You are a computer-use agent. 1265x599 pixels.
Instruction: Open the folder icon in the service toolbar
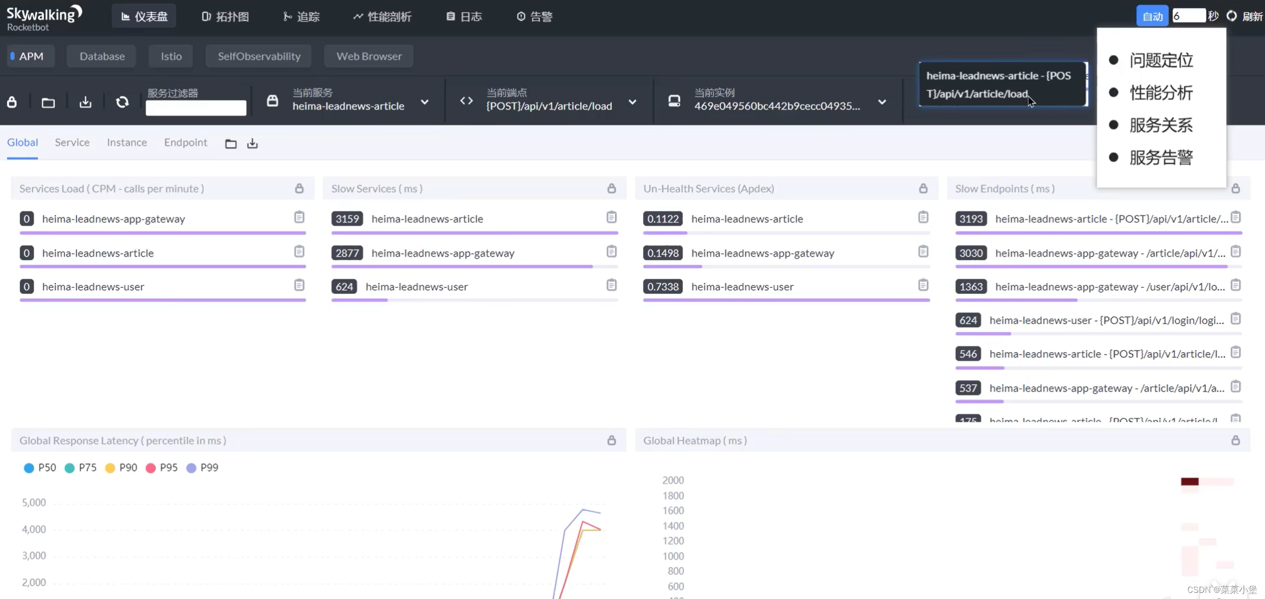48,103
